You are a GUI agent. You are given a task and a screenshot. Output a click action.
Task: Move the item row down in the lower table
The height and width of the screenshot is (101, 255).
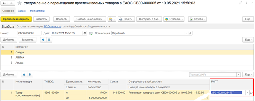(x=30, y=75)
